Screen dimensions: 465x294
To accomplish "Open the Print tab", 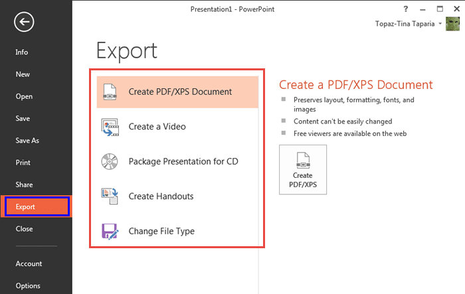I will (x=23, y=163).
